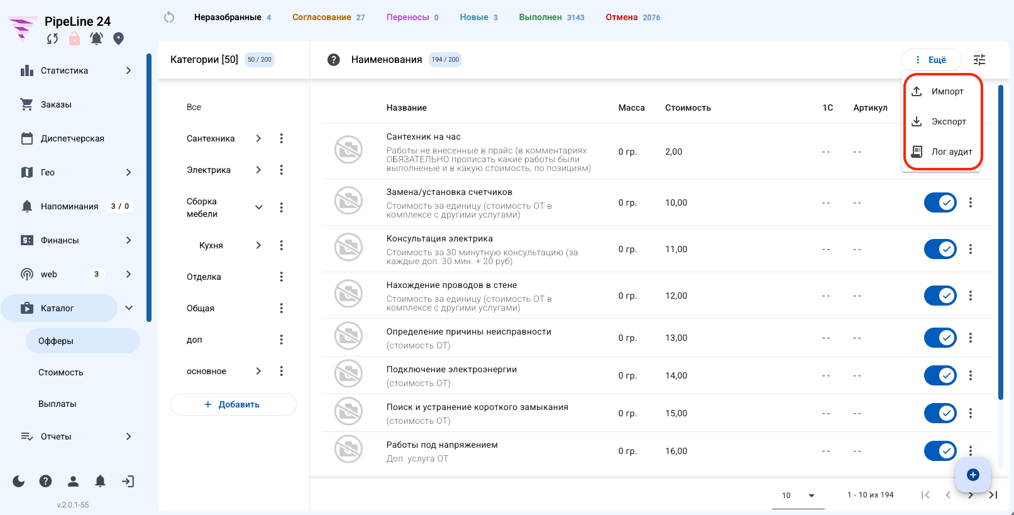The width and height of the screenshot is (1014, 515).
Task: Open the help icon beside Наименования
Action: click(x=334, y=60)
